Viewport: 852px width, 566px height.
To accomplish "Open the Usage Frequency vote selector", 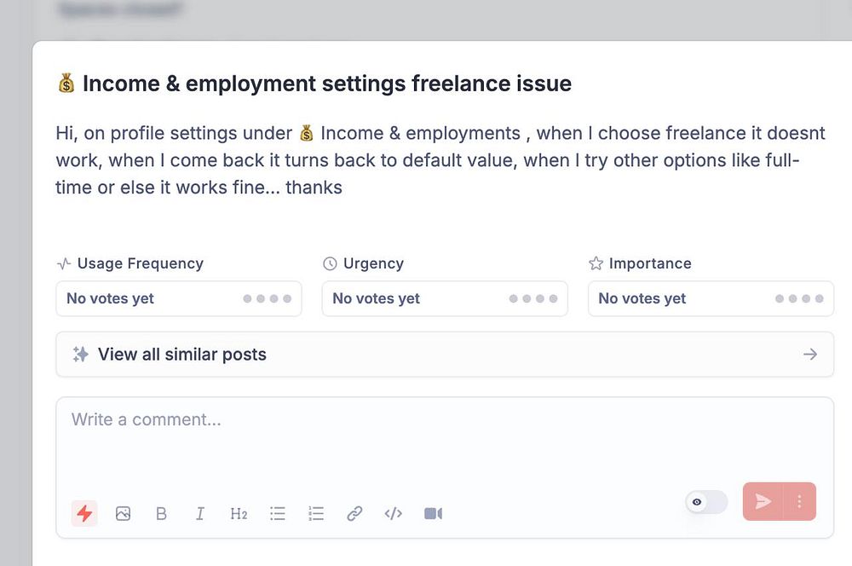I will [179, 298].
